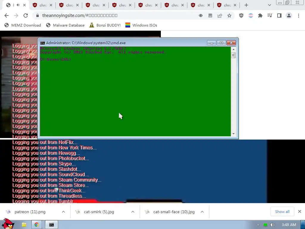Open a new tab with plus button
This screenshot has width=305, height=229.
246,5
